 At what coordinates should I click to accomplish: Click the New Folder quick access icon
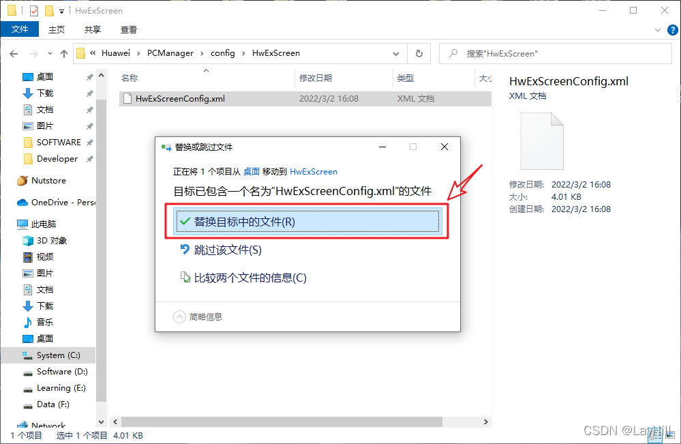50,10
